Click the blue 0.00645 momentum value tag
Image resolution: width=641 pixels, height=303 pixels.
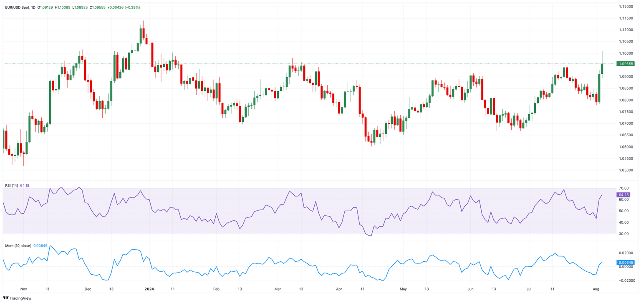click(x=625, y=263)
